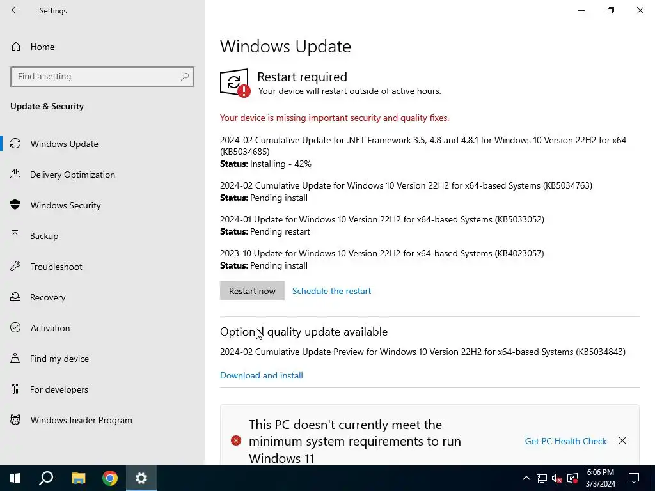Open the Action Center notifications icon
Image resolution: width=655 pixels, height=491 pixels.
point(634,478)
